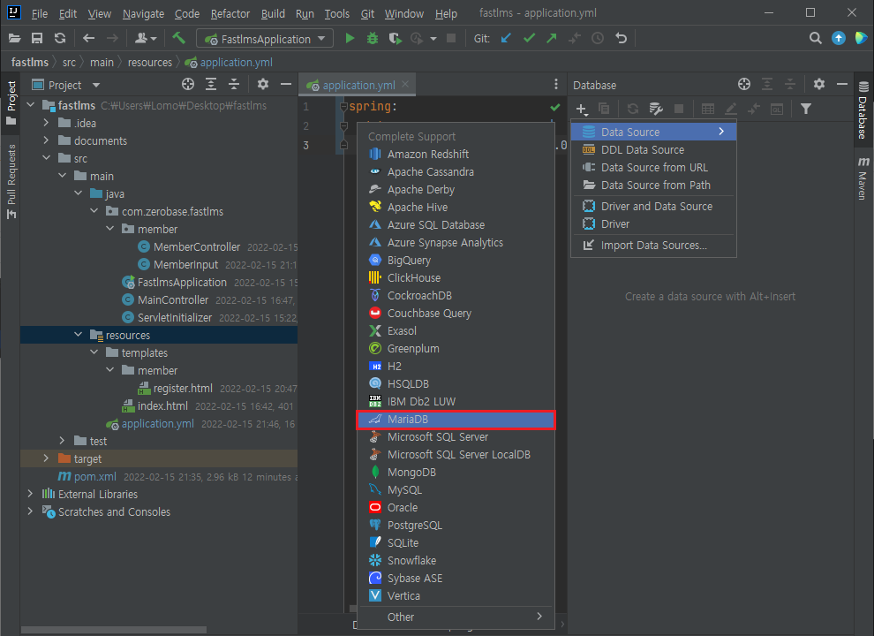
Task: Click the Git rollback icon
Action: (621, 39)
